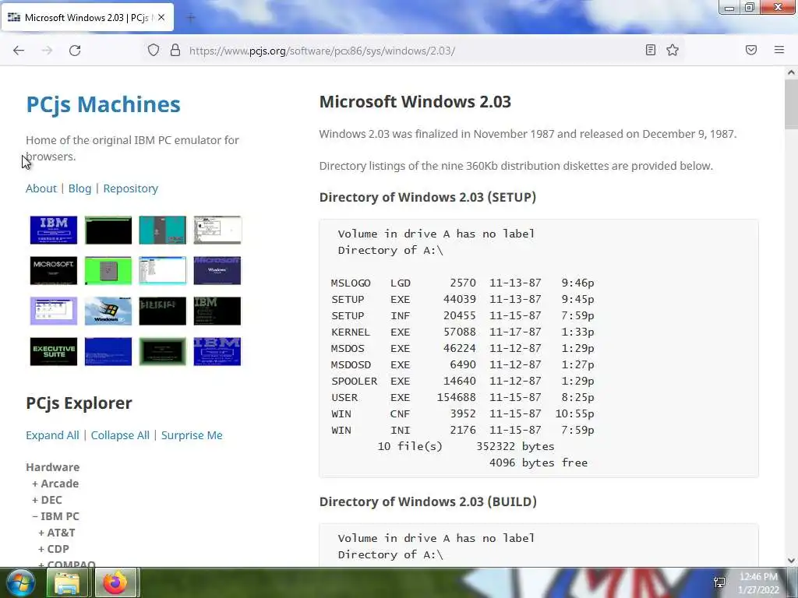Open File Explorer from the taskbar
798x598 pixels.
coord(67,582)
